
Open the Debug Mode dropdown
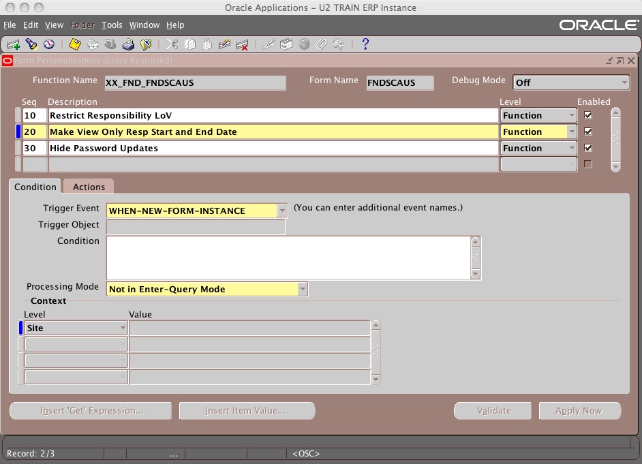tap(624, 82)
